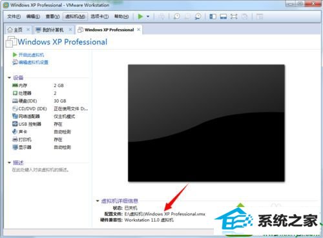The width and height of the screenshot is (323, 238).
Task: Click the hard disk icon
Action: (x=15, y=101)
